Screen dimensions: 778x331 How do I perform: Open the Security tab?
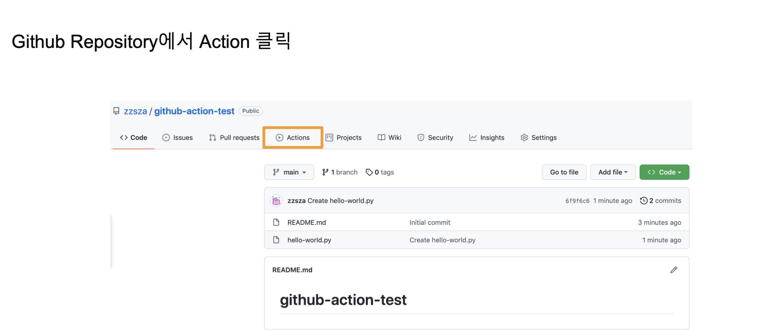coord(435,138)
